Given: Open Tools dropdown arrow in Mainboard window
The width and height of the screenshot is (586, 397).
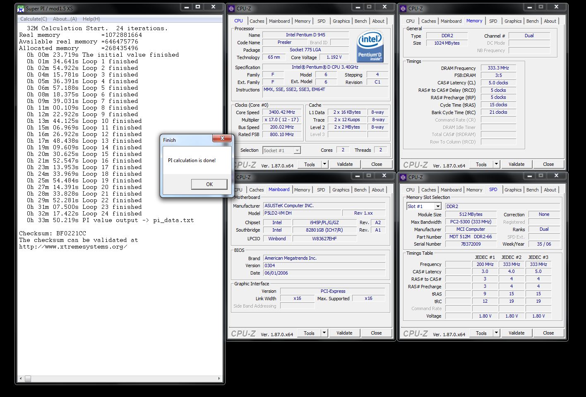Looking at the screenshot, I should (x=324, y=333).
